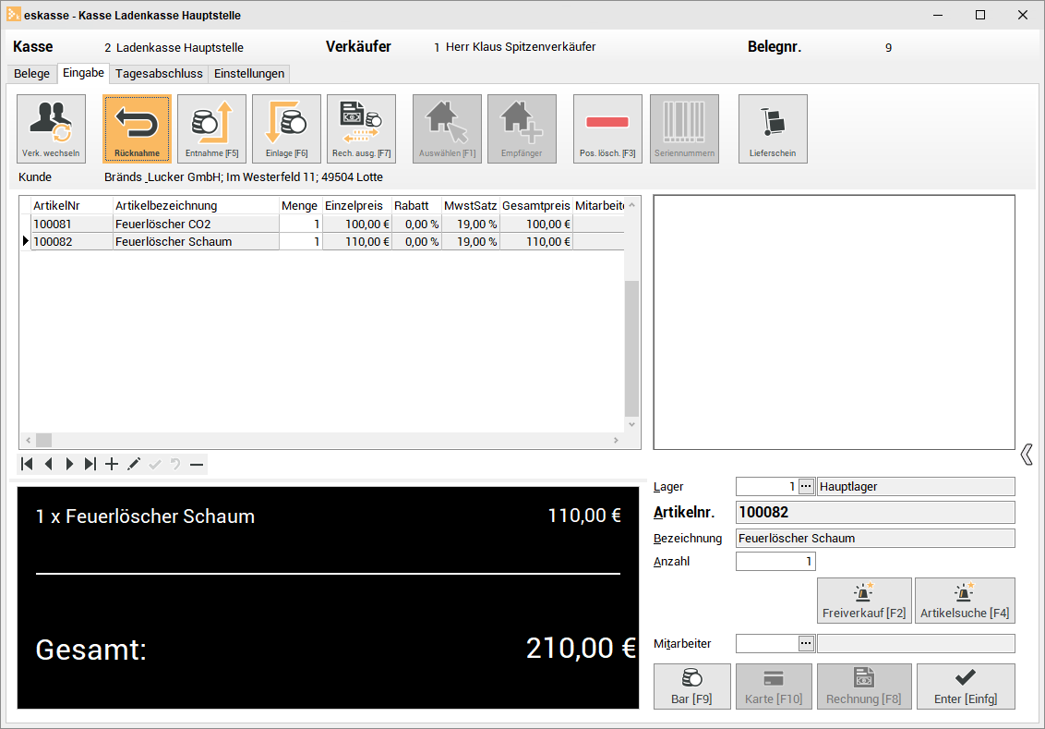Image resolution: width=1045 pixels, height=729 pixels.
Task: Select the Eingabe tab
Action: point(83,73)
